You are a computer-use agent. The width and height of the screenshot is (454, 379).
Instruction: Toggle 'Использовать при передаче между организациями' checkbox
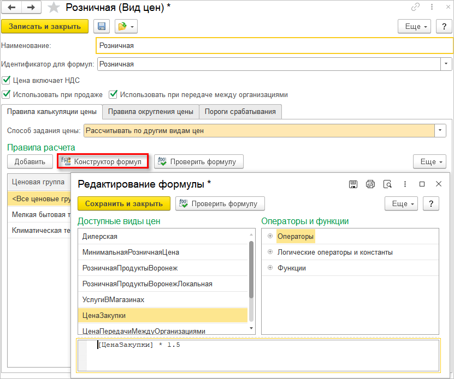click(113, 94)
